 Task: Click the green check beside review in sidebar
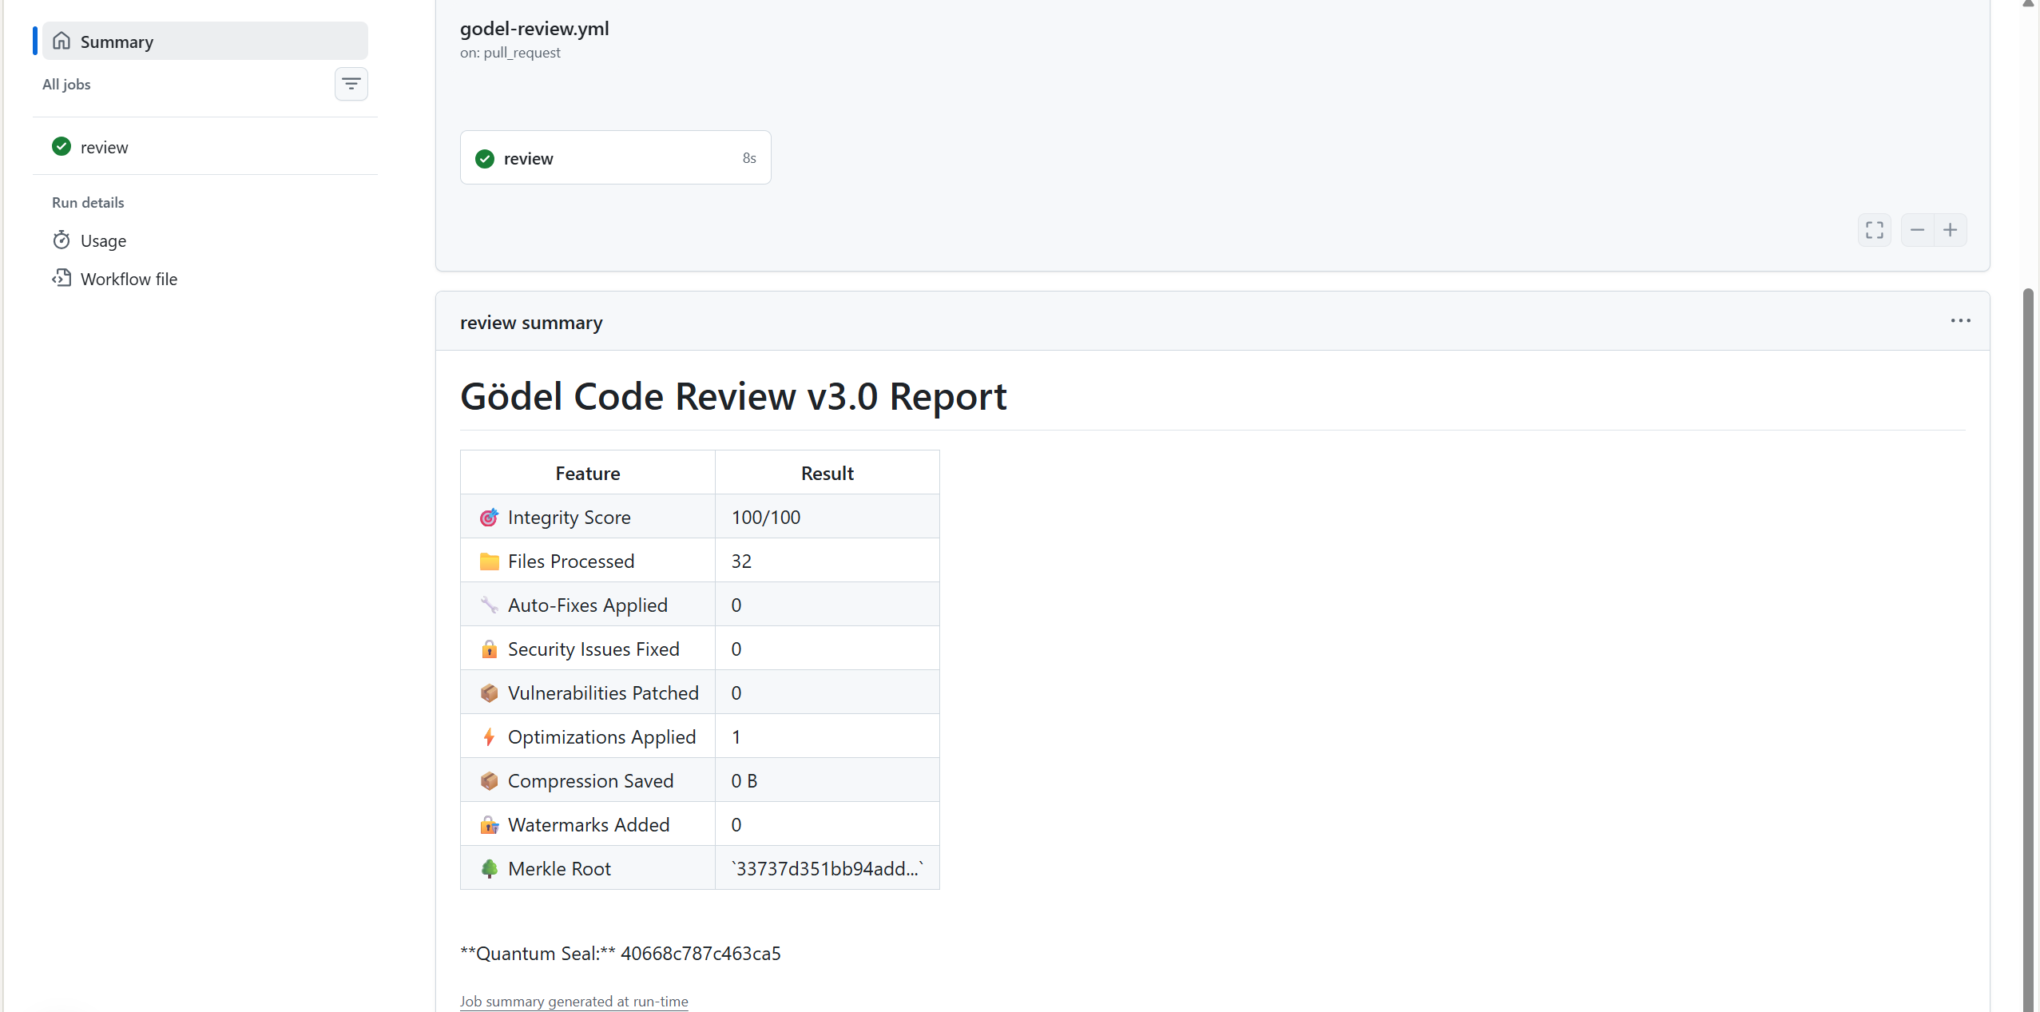coord(61,146)
